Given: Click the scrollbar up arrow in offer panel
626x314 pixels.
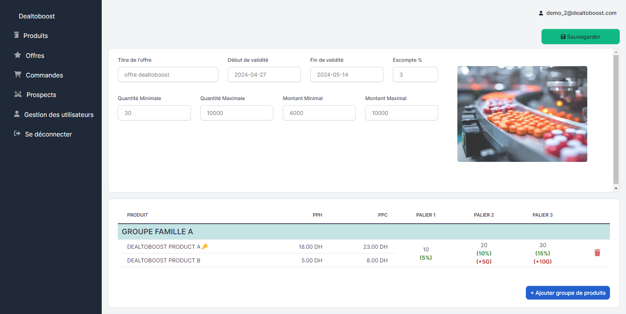Looking at the screenshot, I should click(616, 52).
